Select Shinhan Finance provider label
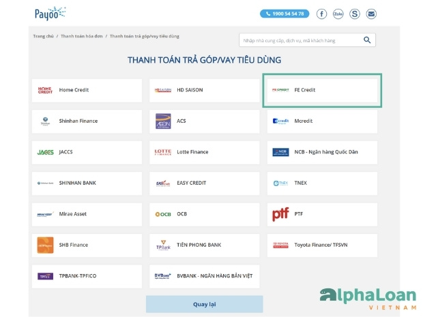The height and width of the screenshot is (317, 423). tap(78, 121)
